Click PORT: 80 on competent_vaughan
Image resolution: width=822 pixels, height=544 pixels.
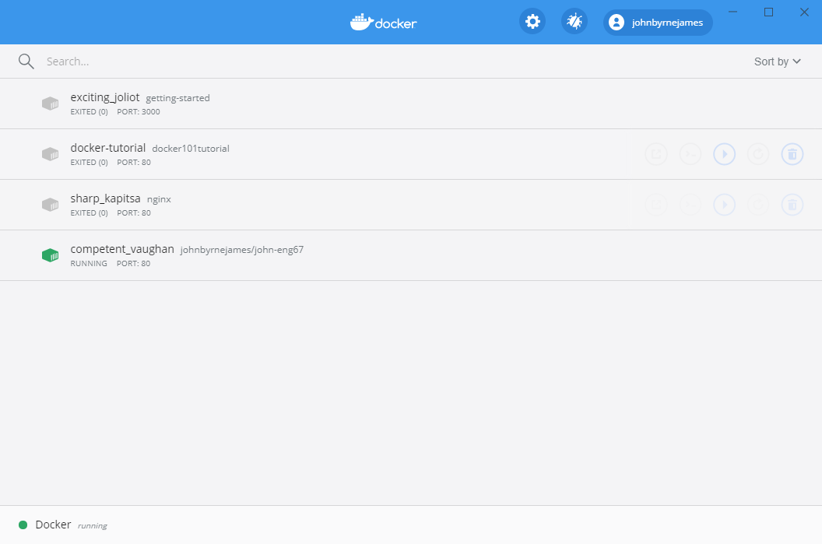[133, 264]
